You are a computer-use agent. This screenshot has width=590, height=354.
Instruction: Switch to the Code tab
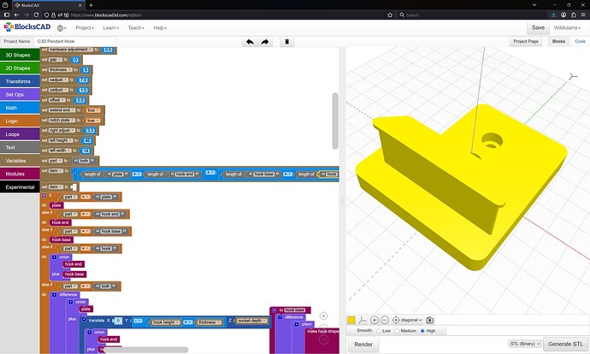pos(580,41)
